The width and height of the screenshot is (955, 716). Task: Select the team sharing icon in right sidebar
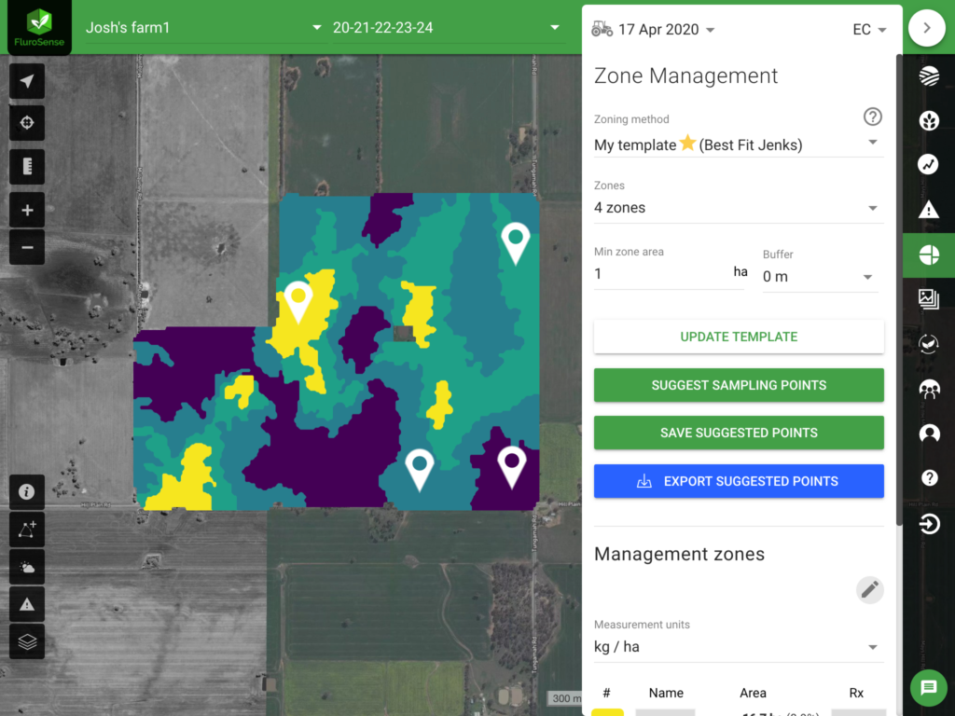929,389
